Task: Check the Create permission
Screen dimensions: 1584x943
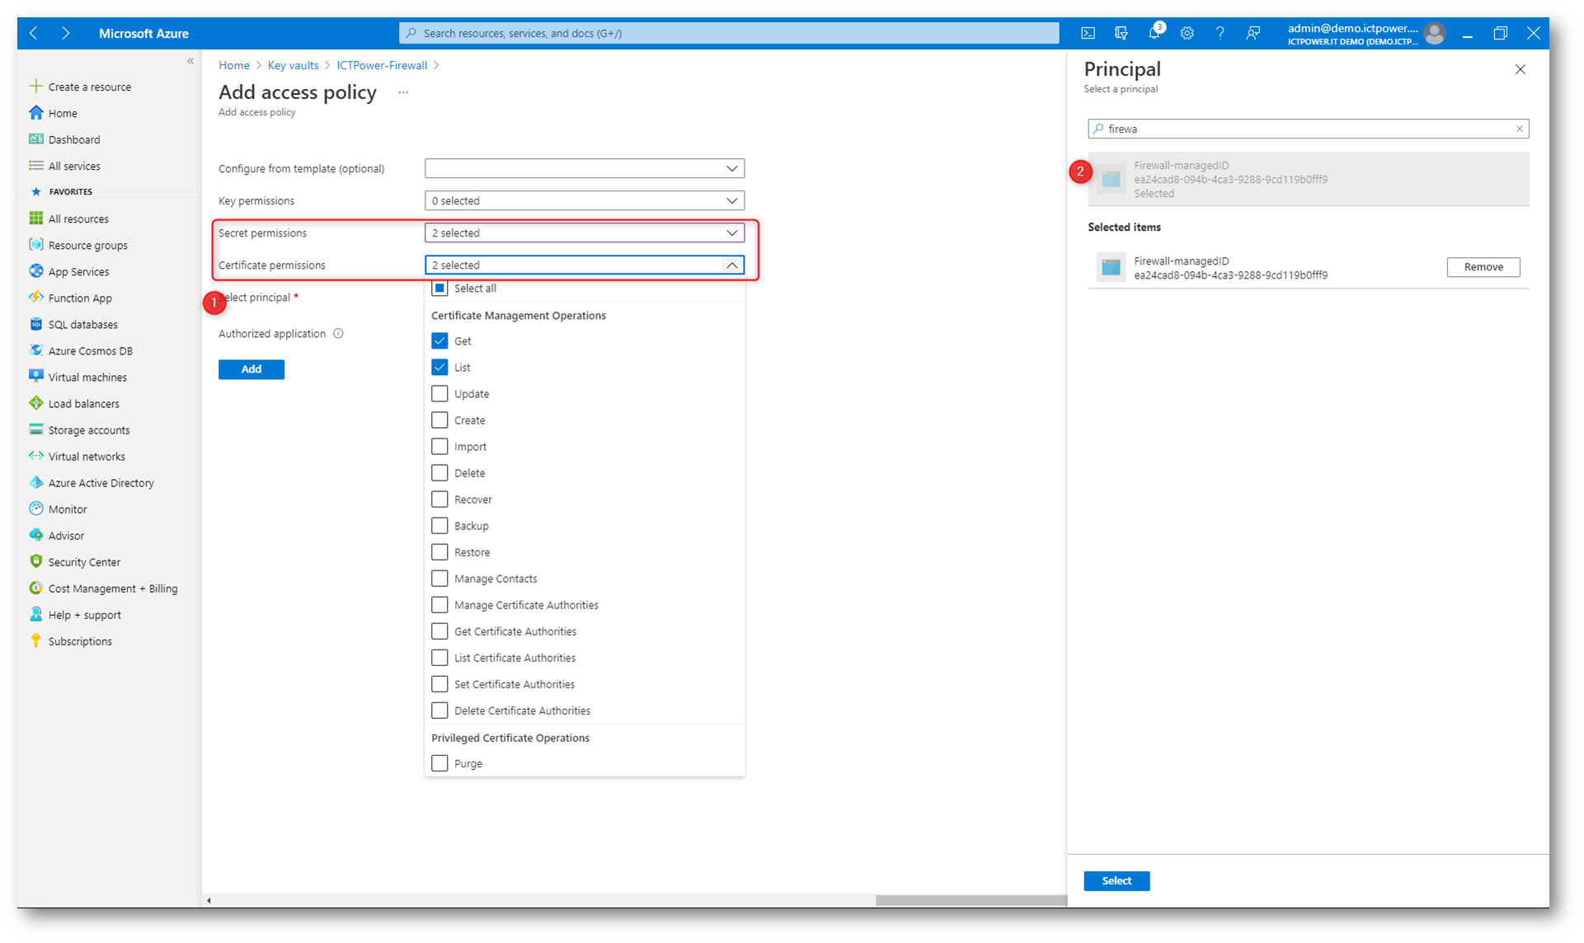Action: tap(439, 420)
